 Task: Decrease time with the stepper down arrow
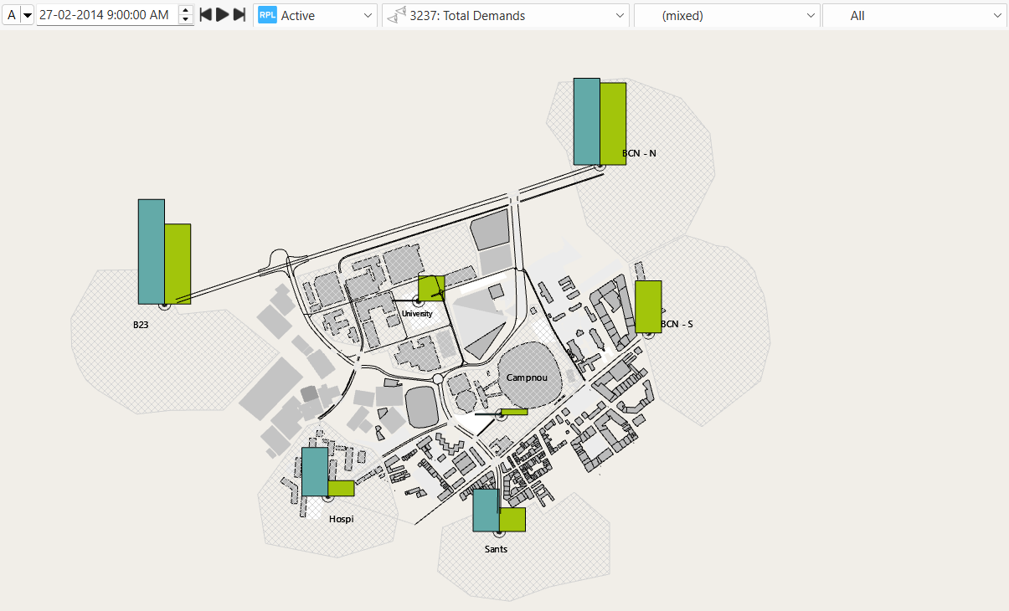click(186, 20)
